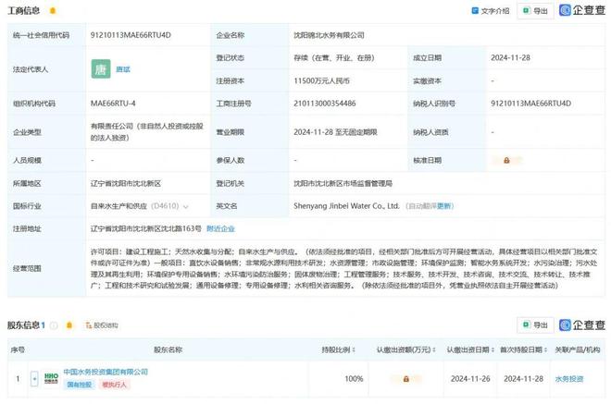Select 2024-11-26 subscription date cell
The width and height of the screenshot is (611, 404).
tap(470, 379)
